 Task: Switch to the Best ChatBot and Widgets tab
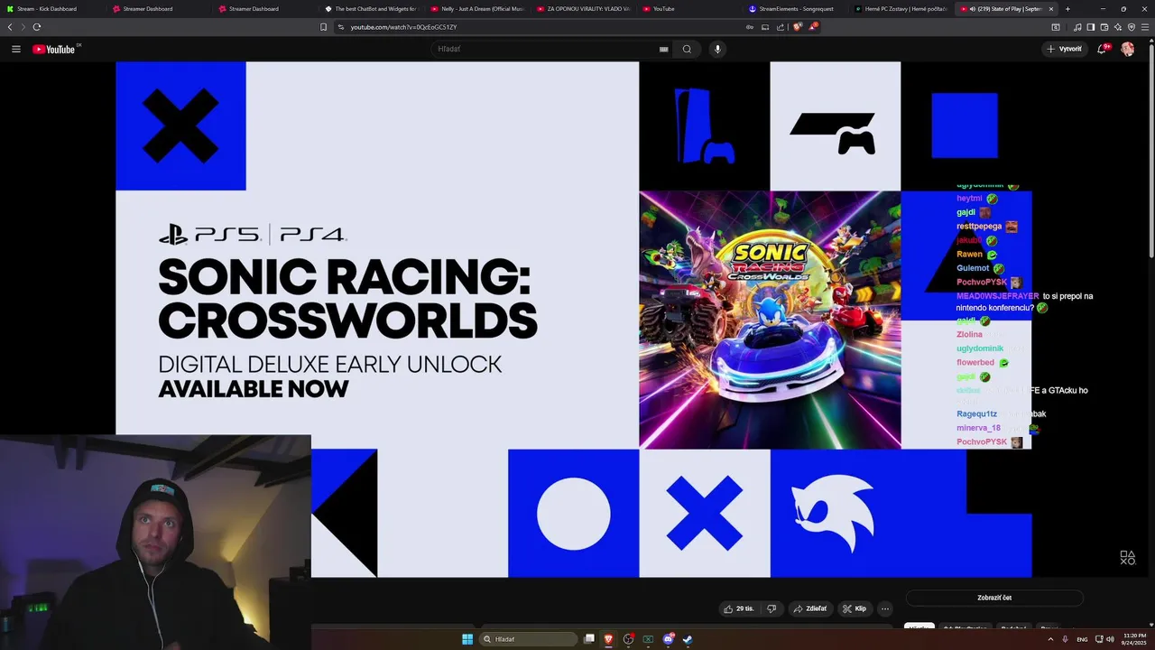pyautogui.click(x=372, y=9)
